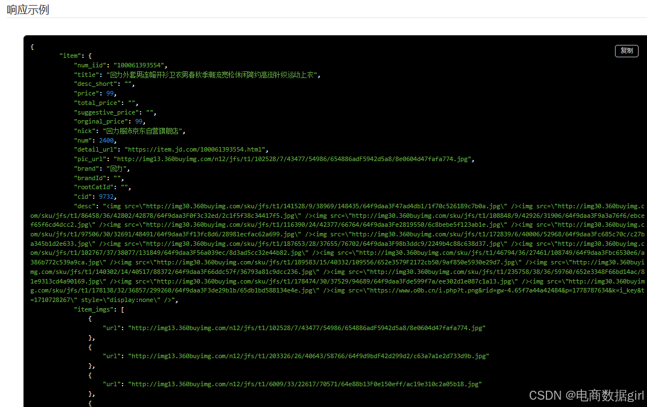The height and width of the screenshot is (407, 647).
Task: Click the style=\"display:none\" text ending desc
Action: [x=121, y=300]
